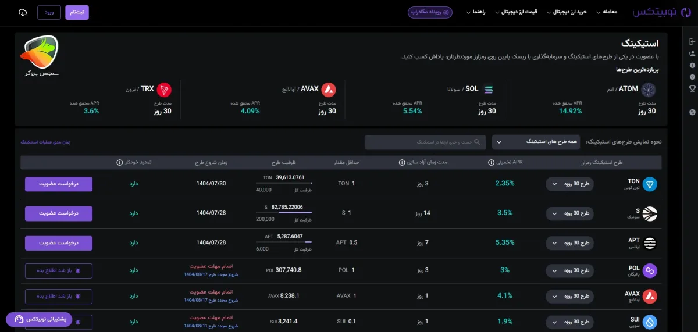Viewport: 698px width, 332px height.
Task: Request membership in the TON staking row
Action: coord(58,184)
